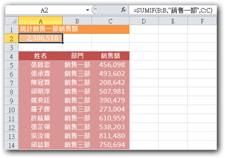Click 銷售二部 in row 7
The width and height of the screenshot is (225, 158).
tap(77, 82)
